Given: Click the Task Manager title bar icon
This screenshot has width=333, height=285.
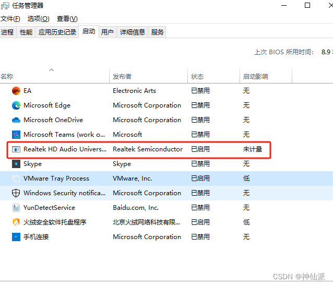Looking at the screenshot, I should (x=5, y=6).
